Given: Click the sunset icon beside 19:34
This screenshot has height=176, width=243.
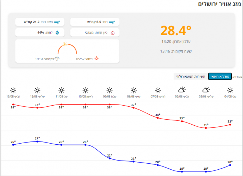Looking at the screenshot, I should (57, 58).
